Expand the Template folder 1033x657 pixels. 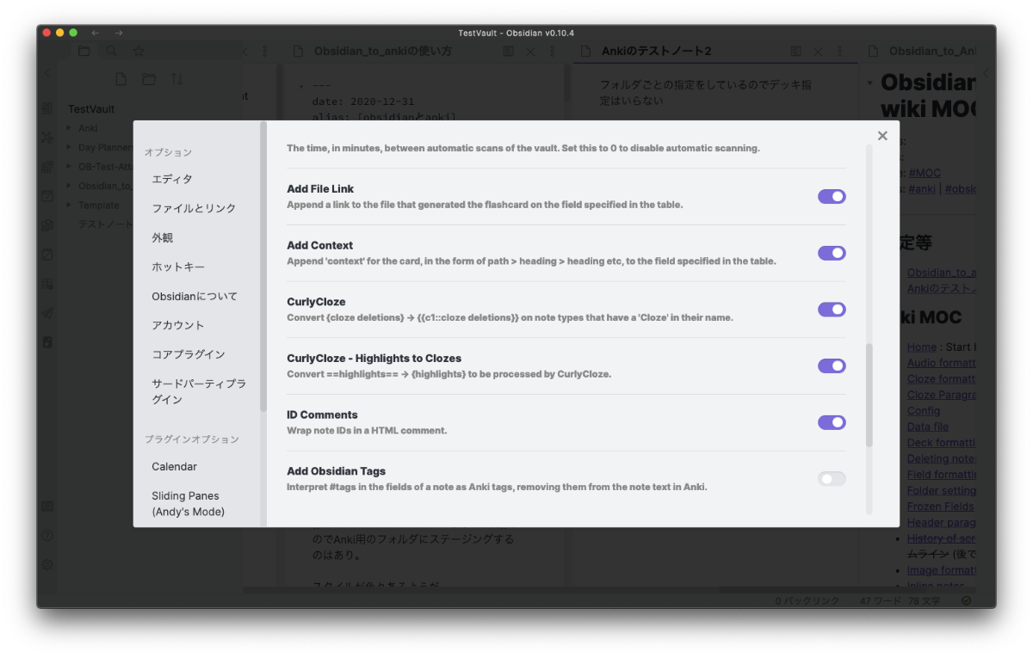click(69, 205)
